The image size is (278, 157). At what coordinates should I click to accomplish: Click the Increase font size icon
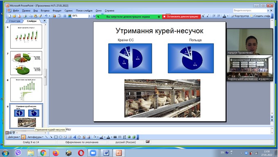[203, 16]
